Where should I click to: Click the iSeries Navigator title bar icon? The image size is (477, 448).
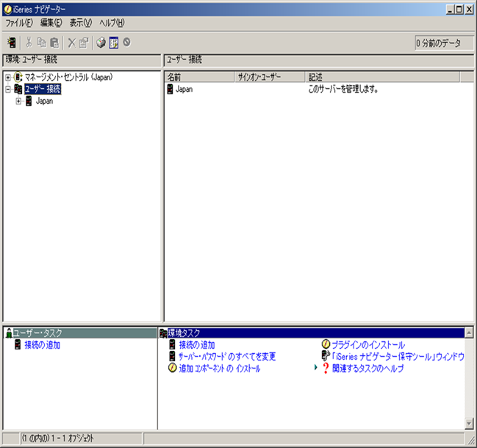point(7,10)
